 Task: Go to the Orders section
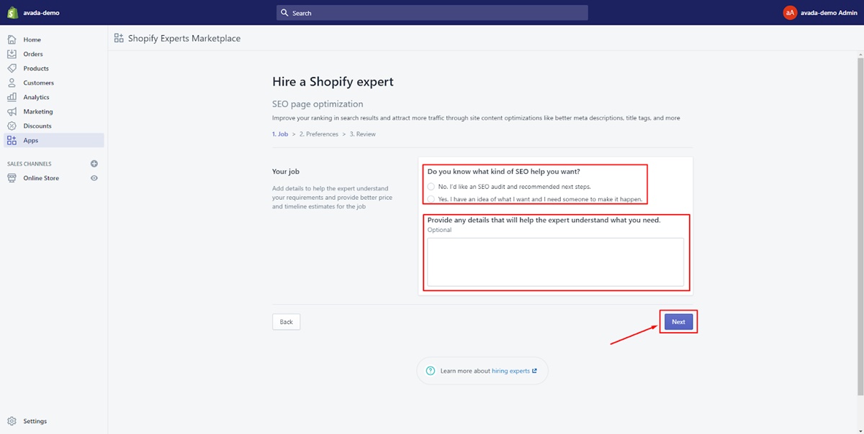point(32,54)
